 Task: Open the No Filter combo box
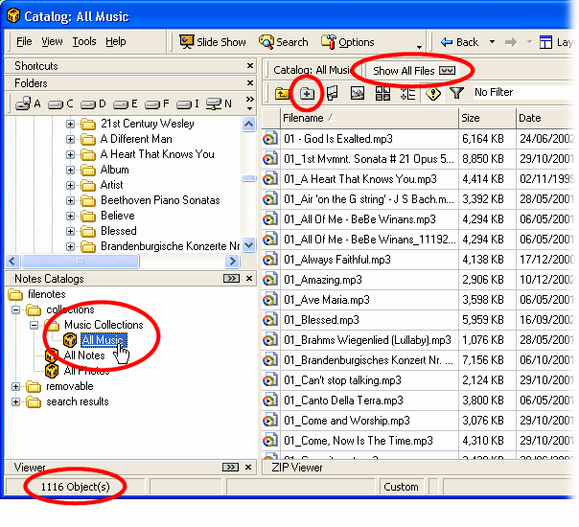(522, 93)
